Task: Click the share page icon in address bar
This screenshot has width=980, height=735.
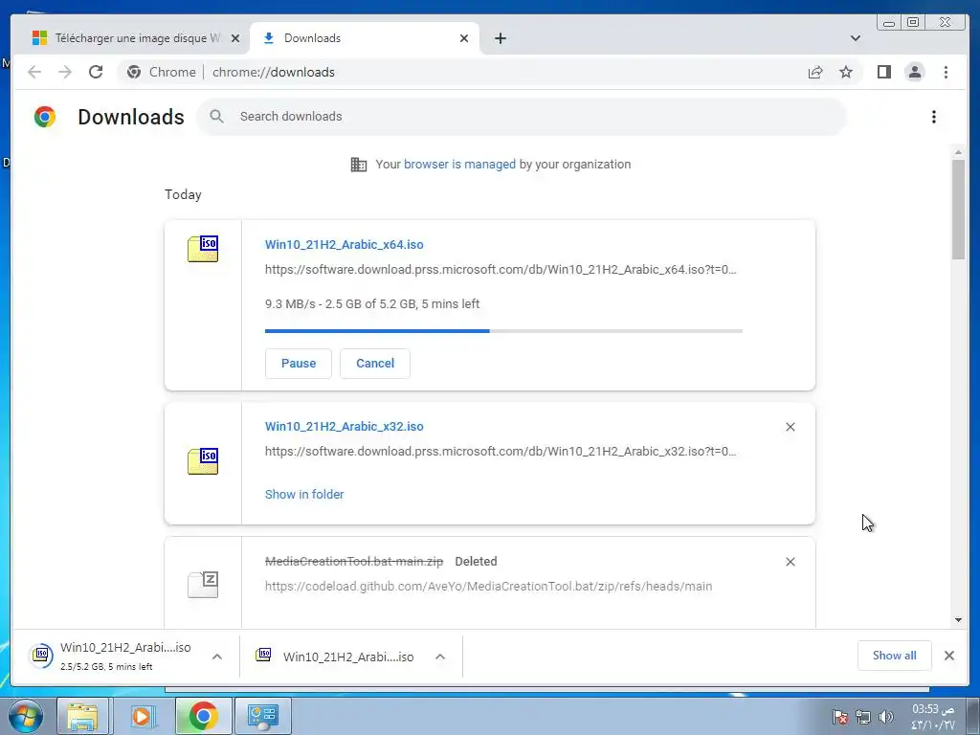Action: [x=815, y=73]
